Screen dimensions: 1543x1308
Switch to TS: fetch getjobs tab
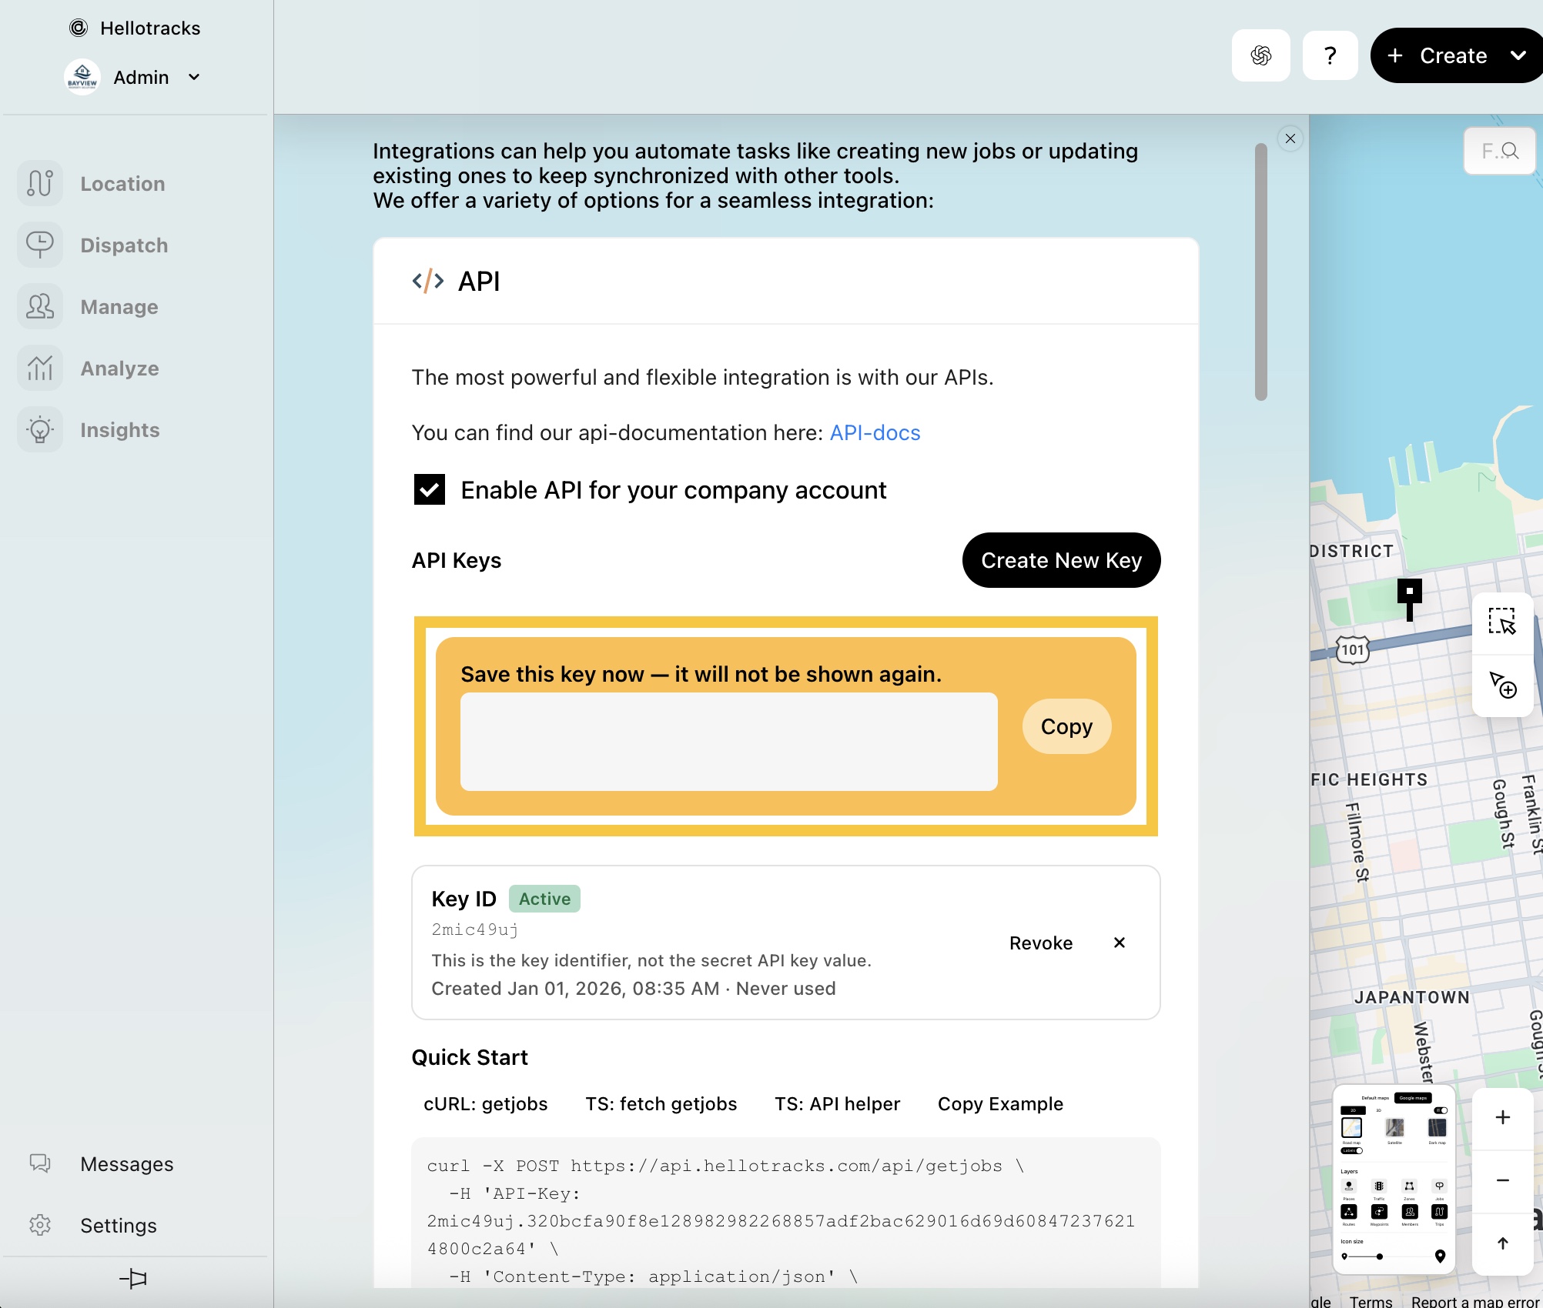(661, 1104)
